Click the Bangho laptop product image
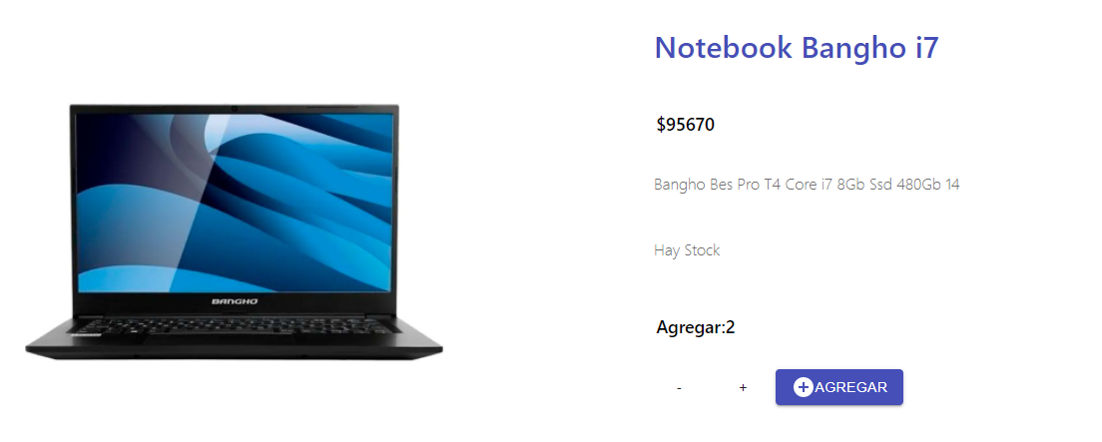This screenshot has width=1102, height=442. [x=234, y=231]
